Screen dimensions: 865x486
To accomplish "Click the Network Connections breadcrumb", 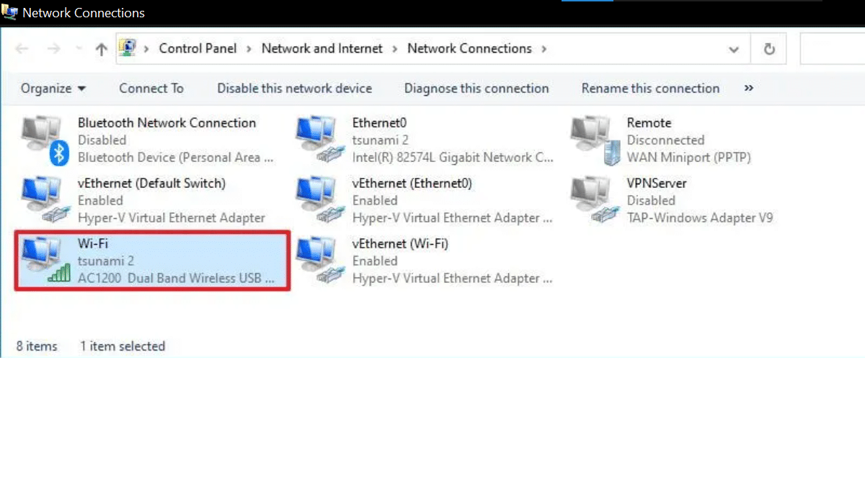I will 469,48.
